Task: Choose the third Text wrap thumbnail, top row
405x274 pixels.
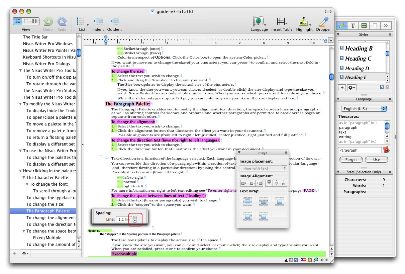Action: point(279,202)
